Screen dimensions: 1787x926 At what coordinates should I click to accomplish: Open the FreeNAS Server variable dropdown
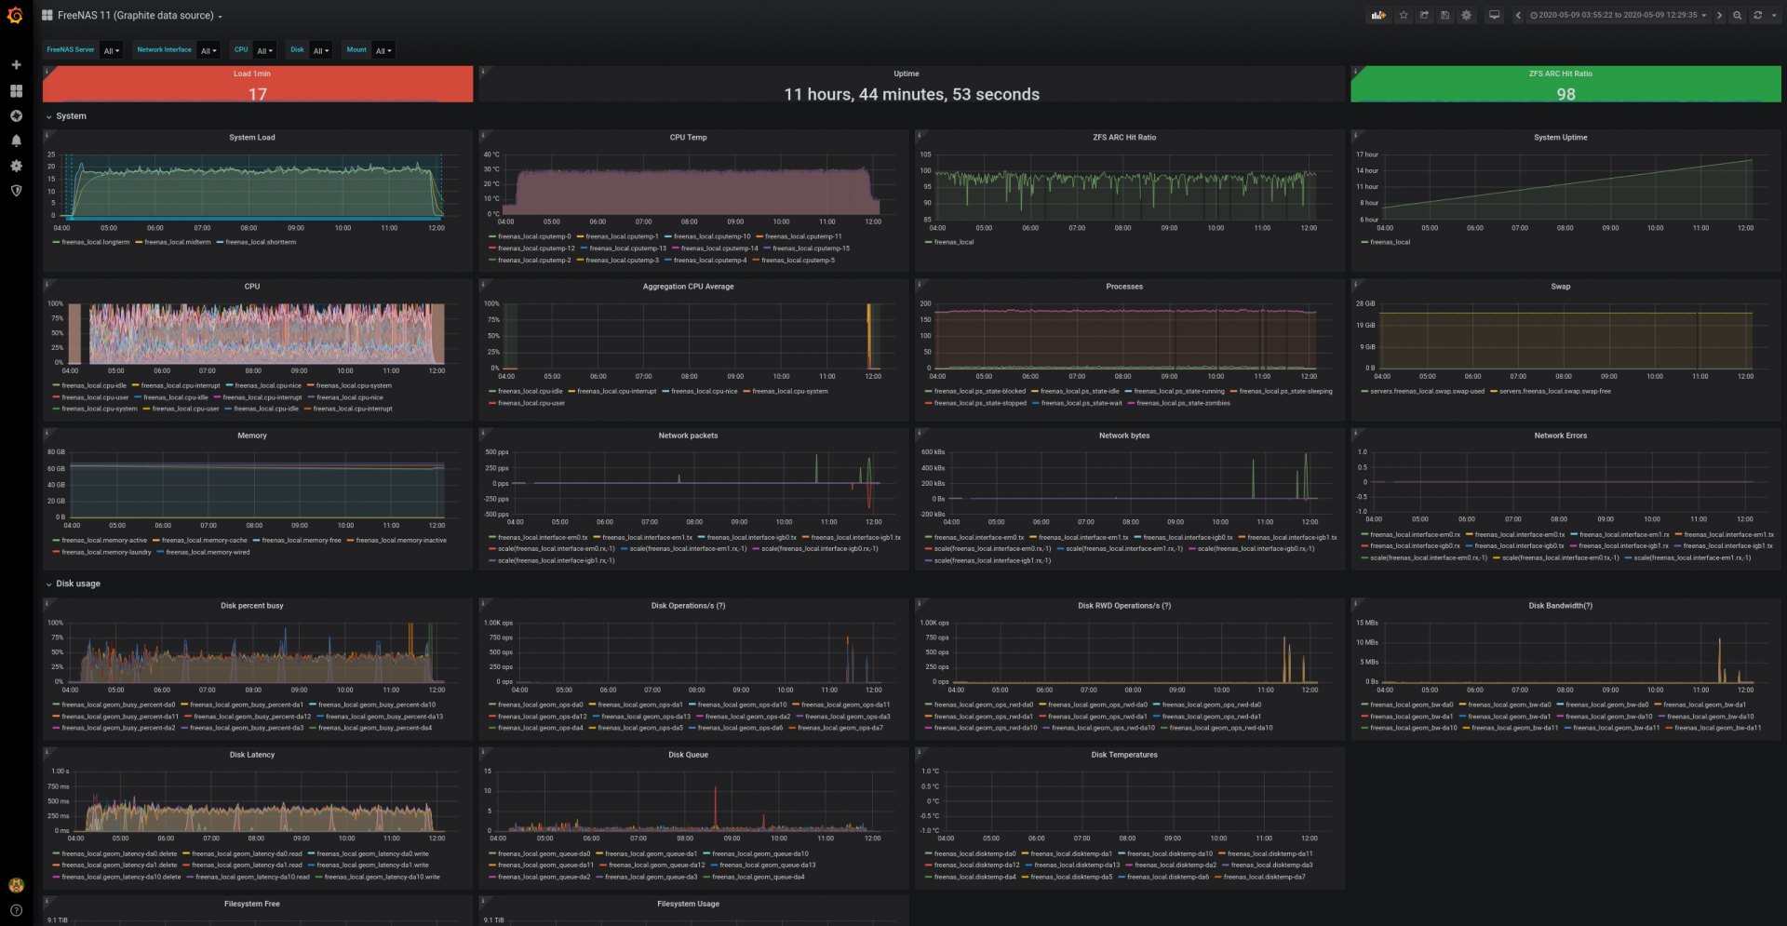click(112, 50)
